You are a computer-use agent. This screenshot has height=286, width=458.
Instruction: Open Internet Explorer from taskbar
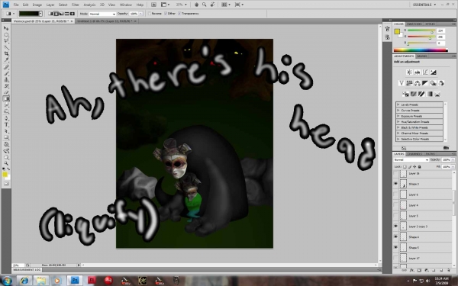(24, 281)
